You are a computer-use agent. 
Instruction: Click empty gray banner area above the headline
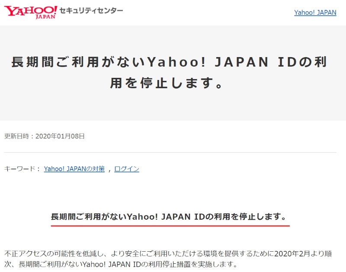click(170, 38)
